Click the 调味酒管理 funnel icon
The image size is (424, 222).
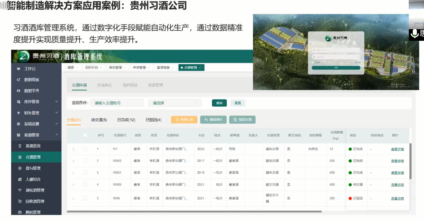tap(20, 190)
